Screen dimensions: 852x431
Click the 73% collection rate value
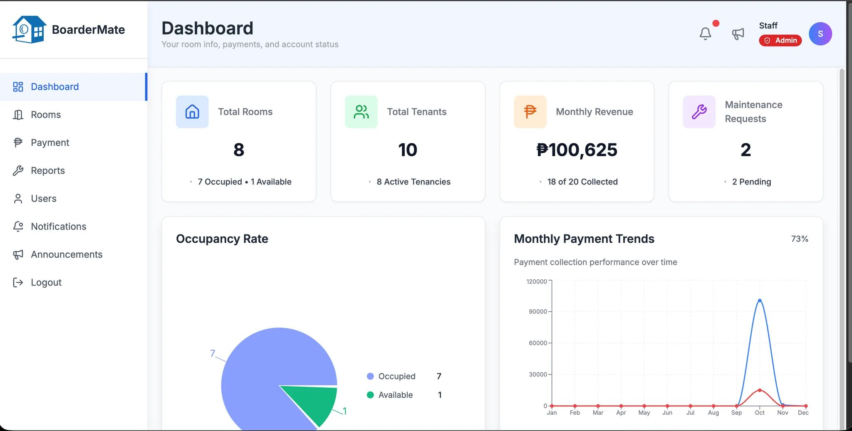tap(800, 239)
